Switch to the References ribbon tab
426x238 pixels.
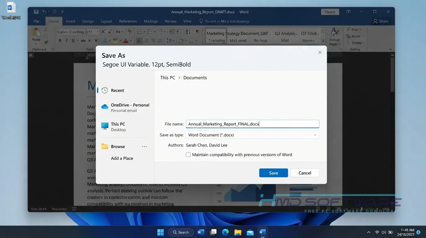point(128,21)
